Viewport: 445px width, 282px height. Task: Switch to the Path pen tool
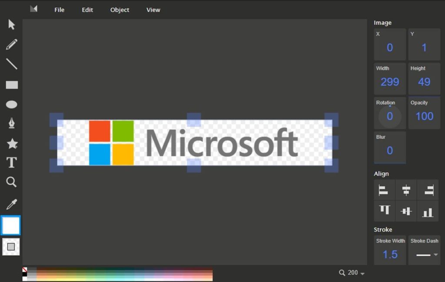(11, 123)
